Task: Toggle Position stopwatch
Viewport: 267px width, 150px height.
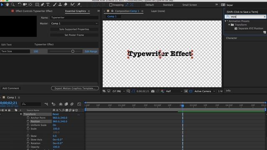Action: pyautogui.click(x=28, y=121)
